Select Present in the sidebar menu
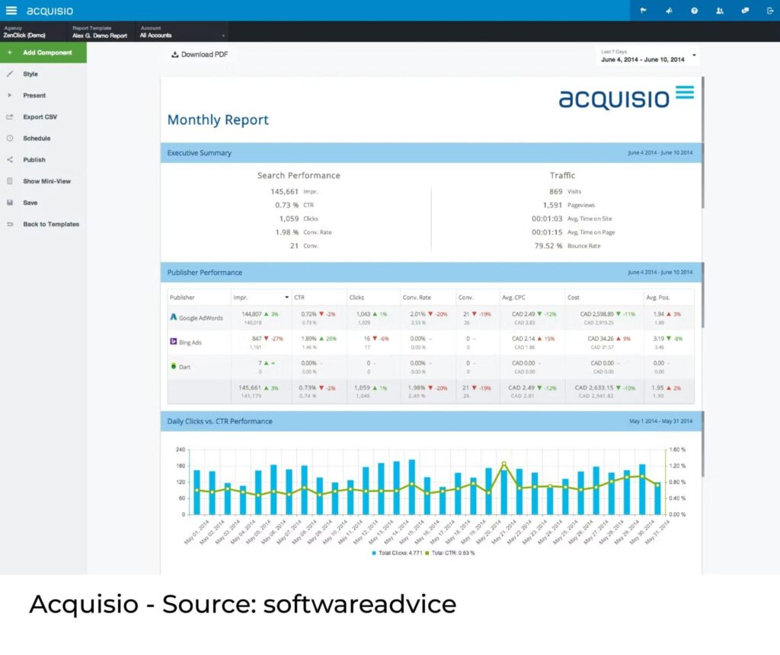The width and height of the screenshot is (780, 655). [34, 95]
